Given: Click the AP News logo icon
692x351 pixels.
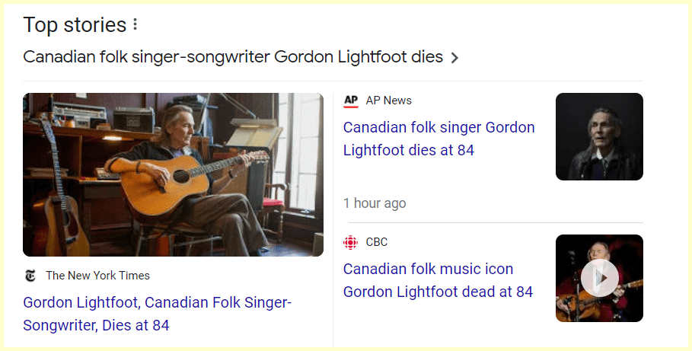Looking at the screenshot, I should click(351, 101).
